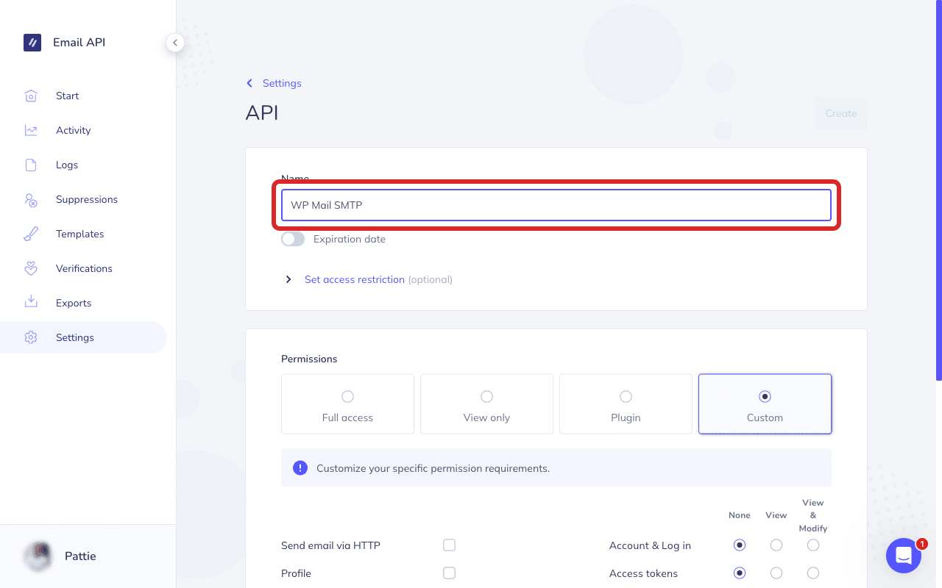Click the Exports download icon
The height and width of the screenshot is (588, 942).
(x=31, y=303)
